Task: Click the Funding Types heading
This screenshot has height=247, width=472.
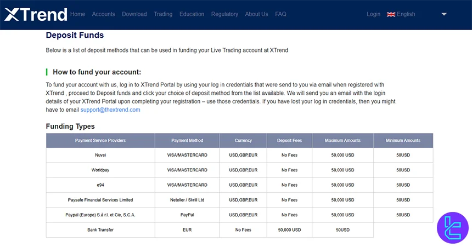Action: (70, 126)
